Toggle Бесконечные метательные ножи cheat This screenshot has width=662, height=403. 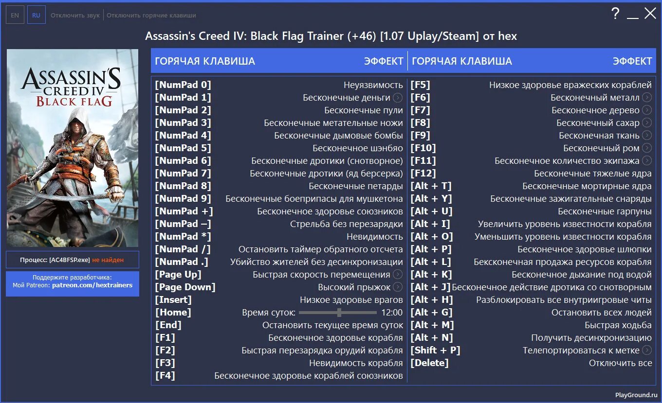[x=333, y=123]
